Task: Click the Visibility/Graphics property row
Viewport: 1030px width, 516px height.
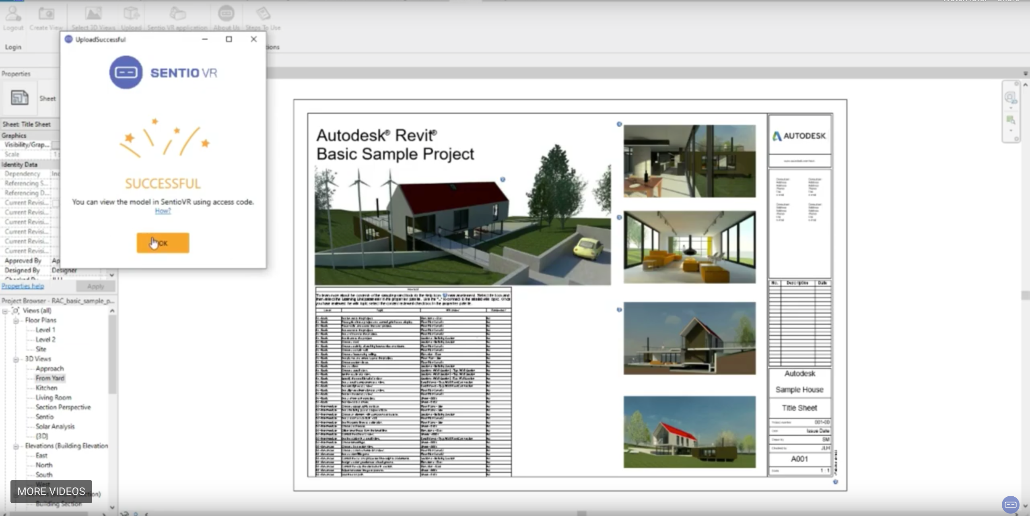Action: pos(30,145)
